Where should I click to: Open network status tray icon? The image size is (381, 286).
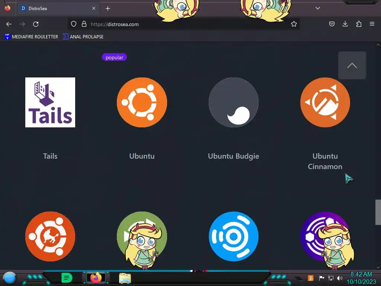tap(331, 278)
